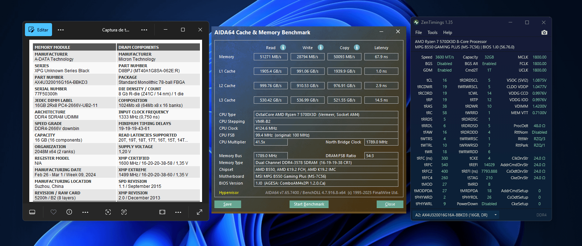This screenshot has width=582, height=246.
Task: Click the CPU Type field OctalCore AMD Ryzen 7 5700X3D
Action: [x=326, y=115]
